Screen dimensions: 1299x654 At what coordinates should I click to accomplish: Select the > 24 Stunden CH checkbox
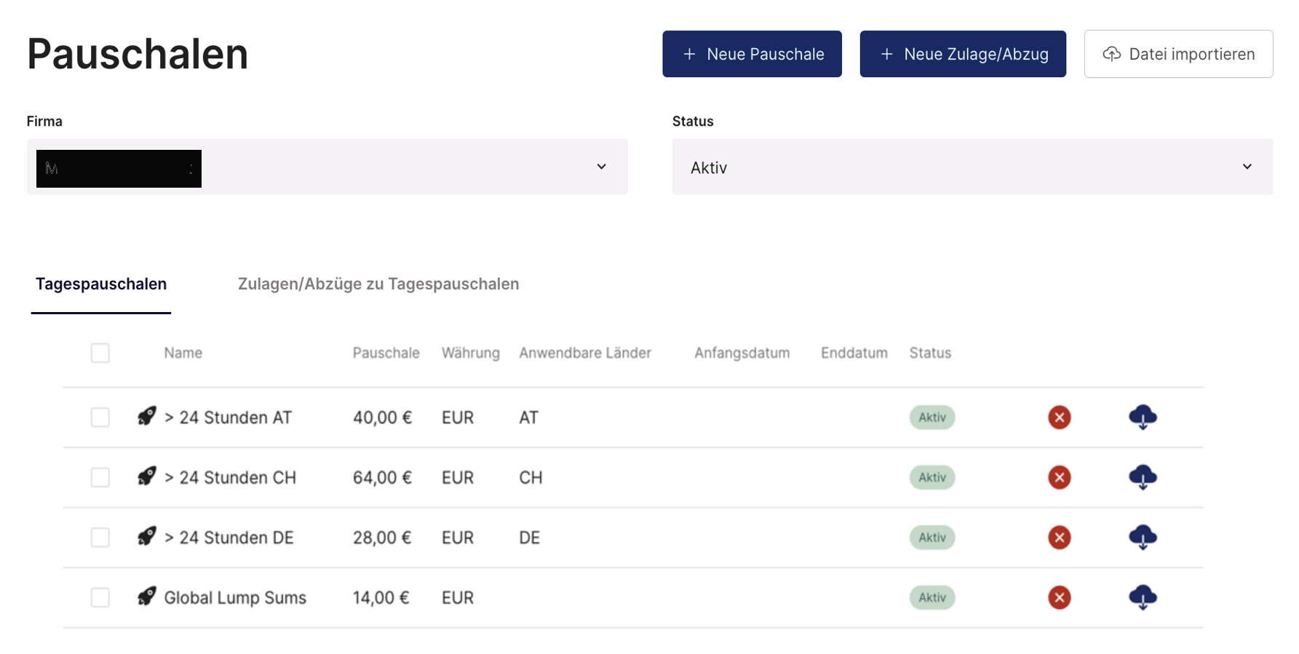[x=100, y=478]
